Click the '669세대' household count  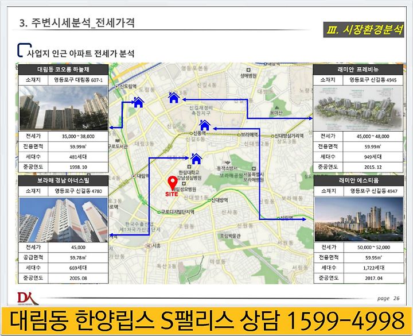pyautogui.click(x=78, y=268)
